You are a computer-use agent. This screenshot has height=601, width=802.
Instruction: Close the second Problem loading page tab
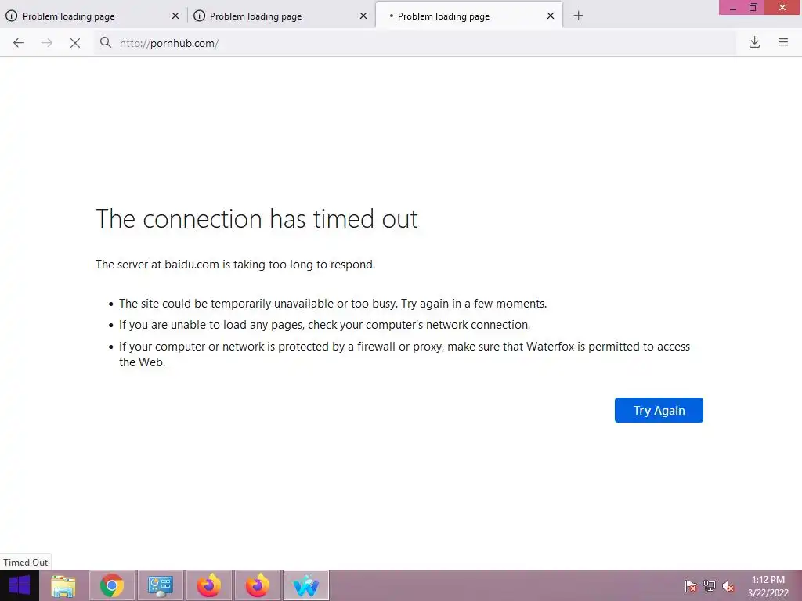pyautogui.click(x=363, y=16)
